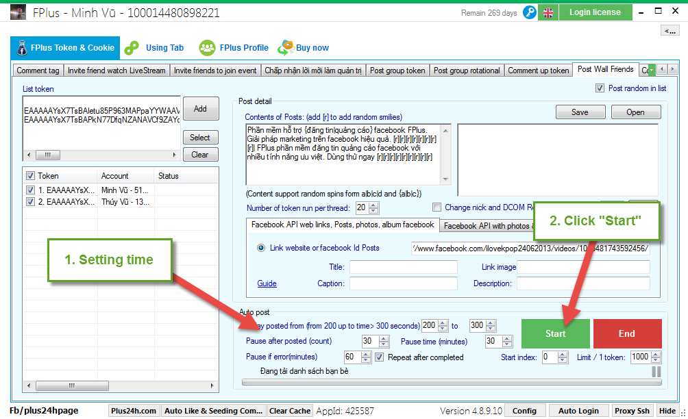Click the Select token button
The width and height of the screenshot is (688, 419).
click(201, 138)
